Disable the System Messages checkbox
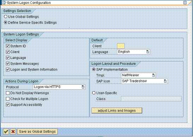 coord(8,64)
